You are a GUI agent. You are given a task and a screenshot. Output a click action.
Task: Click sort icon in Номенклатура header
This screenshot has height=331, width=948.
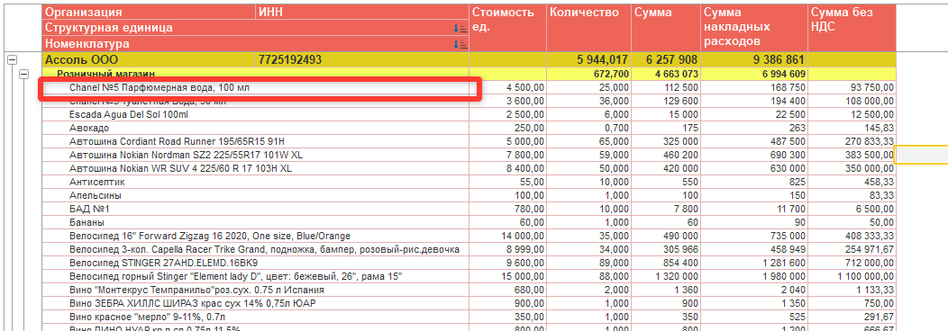pos(460,44)
